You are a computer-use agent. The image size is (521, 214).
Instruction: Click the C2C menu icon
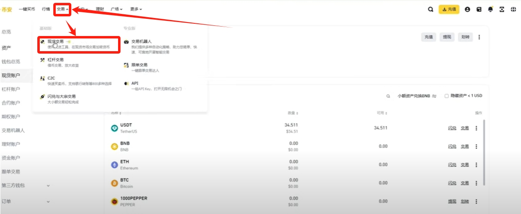42,78
